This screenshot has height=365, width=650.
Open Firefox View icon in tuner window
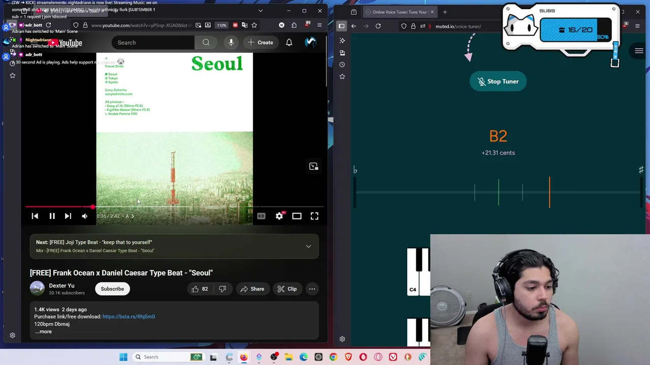point(353,12)
